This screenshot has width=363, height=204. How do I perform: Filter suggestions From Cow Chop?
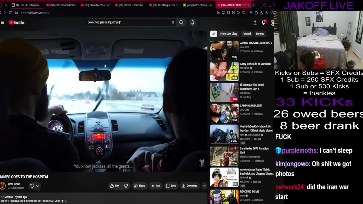229,34
